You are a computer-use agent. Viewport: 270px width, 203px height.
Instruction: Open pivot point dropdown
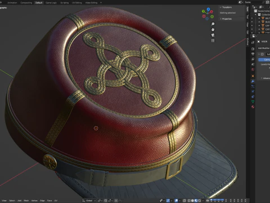[100, 201]
